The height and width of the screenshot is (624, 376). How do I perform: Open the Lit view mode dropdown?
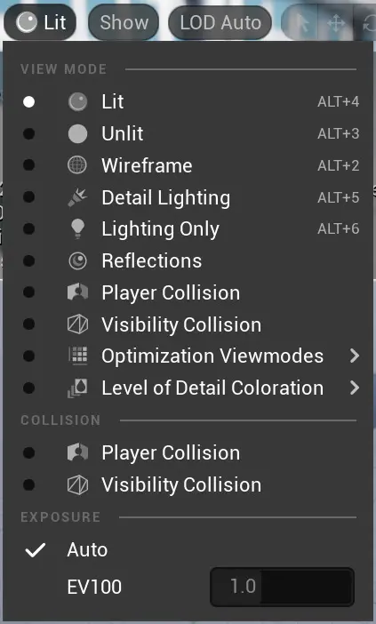pos(40,22)
